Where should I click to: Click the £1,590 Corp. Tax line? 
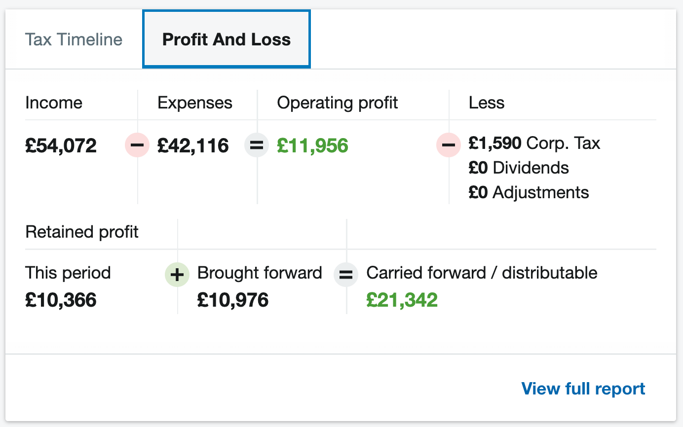click(534, 143)
